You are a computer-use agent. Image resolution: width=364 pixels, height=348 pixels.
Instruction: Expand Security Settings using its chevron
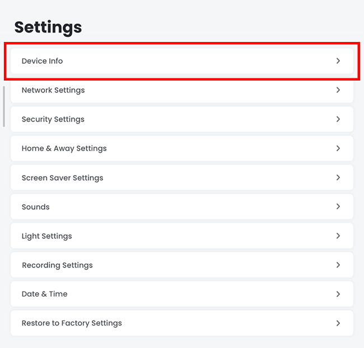point(338,119)
